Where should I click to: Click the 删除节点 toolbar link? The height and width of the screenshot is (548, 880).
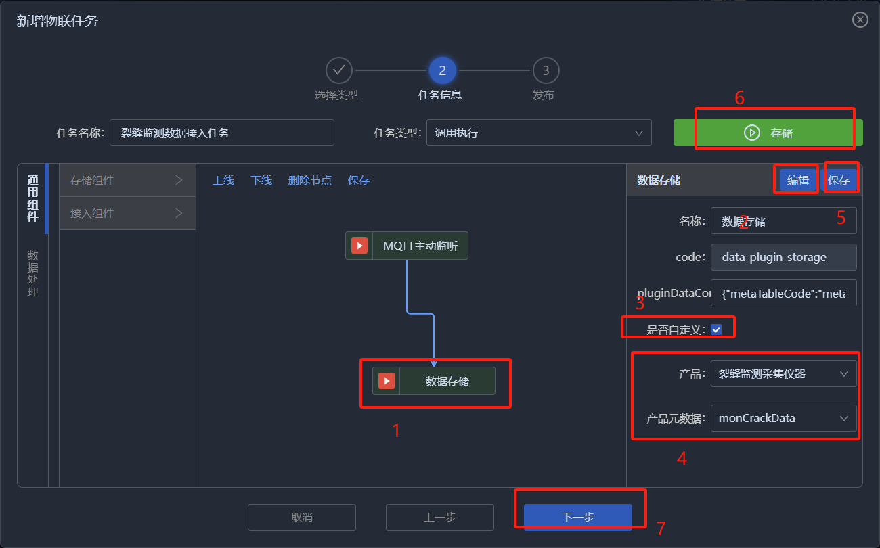tap(309, 180)
